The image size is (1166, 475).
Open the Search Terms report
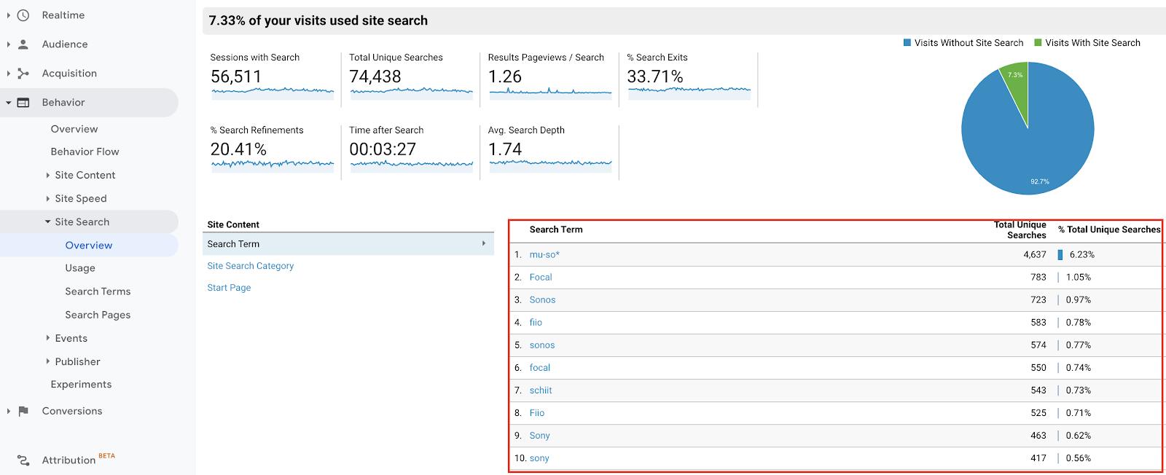pos(98,291)
